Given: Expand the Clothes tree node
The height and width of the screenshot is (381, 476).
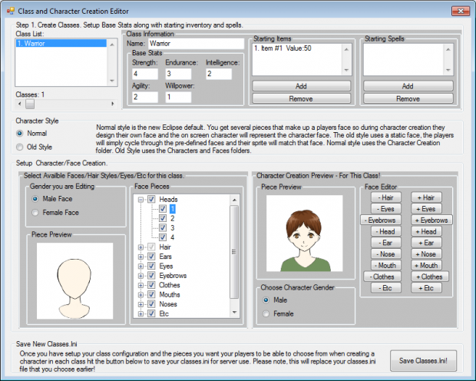Looking at the screenshot, I should click(x=141, y=285).
